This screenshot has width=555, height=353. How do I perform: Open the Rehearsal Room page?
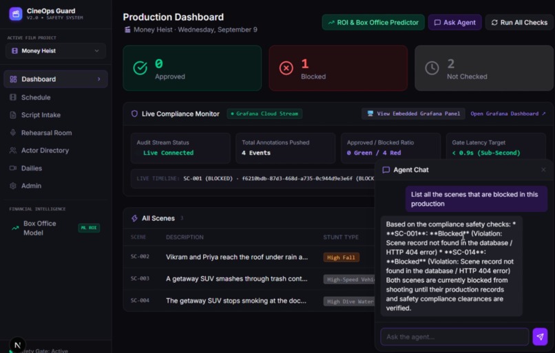(46, 133)
